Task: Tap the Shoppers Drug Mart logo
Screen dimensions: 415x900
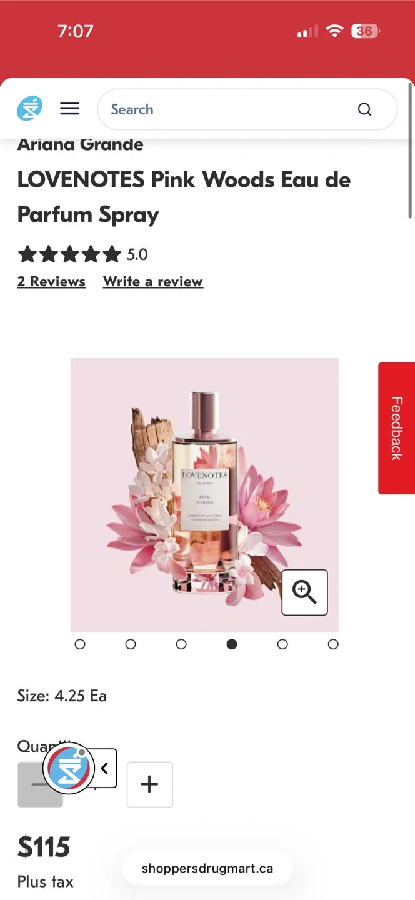Action: 29,109
